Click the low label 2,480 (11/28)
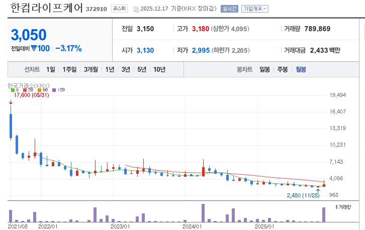The width and height of the screenshot is (365, 230). point(303,195)
